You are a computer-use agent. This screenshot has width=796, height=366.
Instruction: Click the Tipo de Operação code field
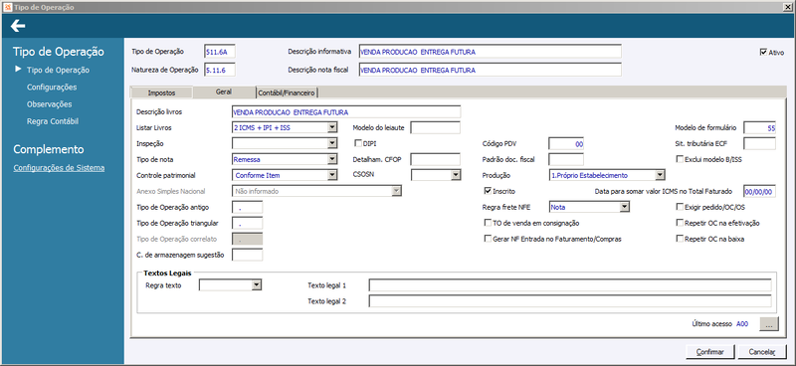pyautogui.click(x=219, y=52)
